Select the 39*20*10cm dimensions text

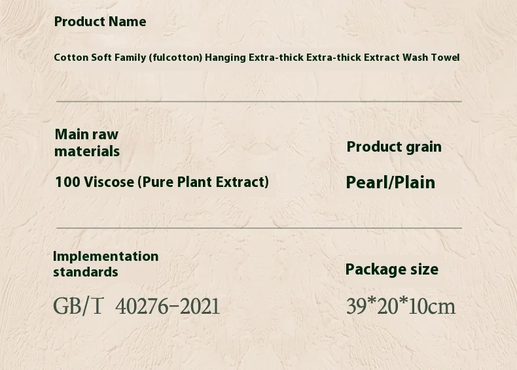pos(401,306)
